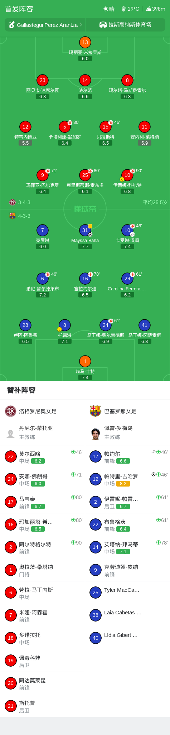This screenshot has height=735, width=170.
Task: Tap the 巴塞罗那女足 club crest
Action: 95,411
